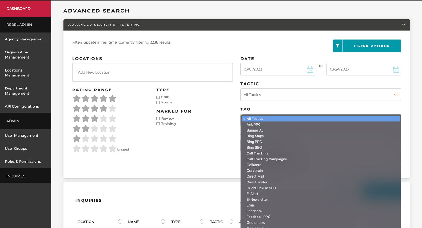Enable the Marked for Review checkbox
Image resolution: width=422 pixels, height=228 pixels.
click(158, 118)
